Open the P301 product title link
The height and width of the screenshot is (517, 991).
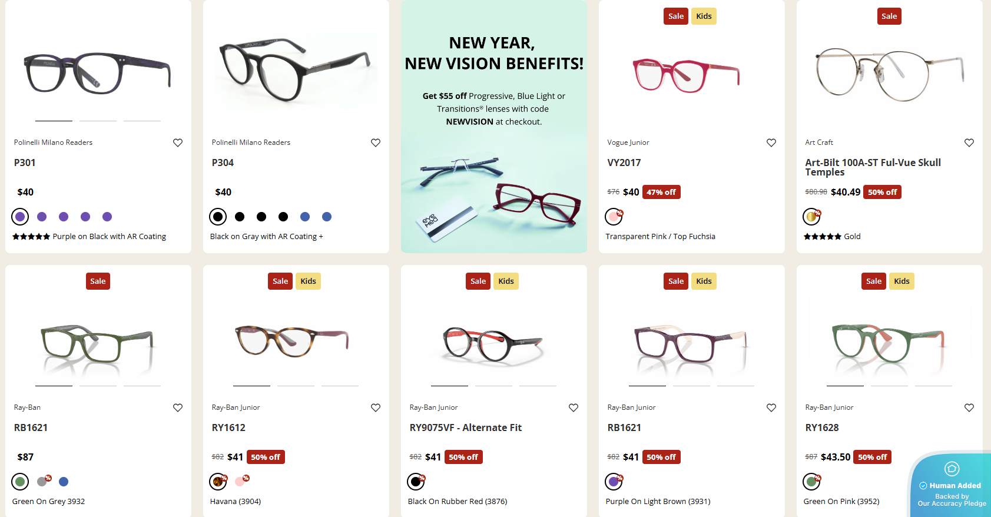[x=25, y=163]
